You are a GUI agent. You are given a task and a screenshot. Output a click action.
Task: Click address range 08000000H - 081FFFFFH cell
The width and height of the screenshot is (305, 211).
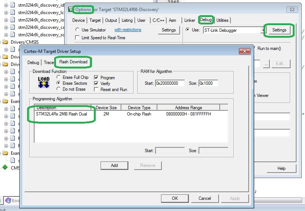(188, 114)
